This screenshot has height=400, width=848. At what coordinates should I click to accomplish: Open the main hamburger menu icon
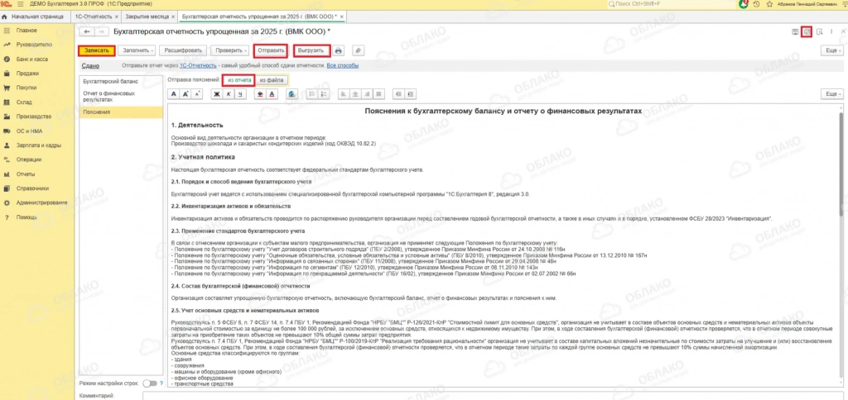point(21,4)
